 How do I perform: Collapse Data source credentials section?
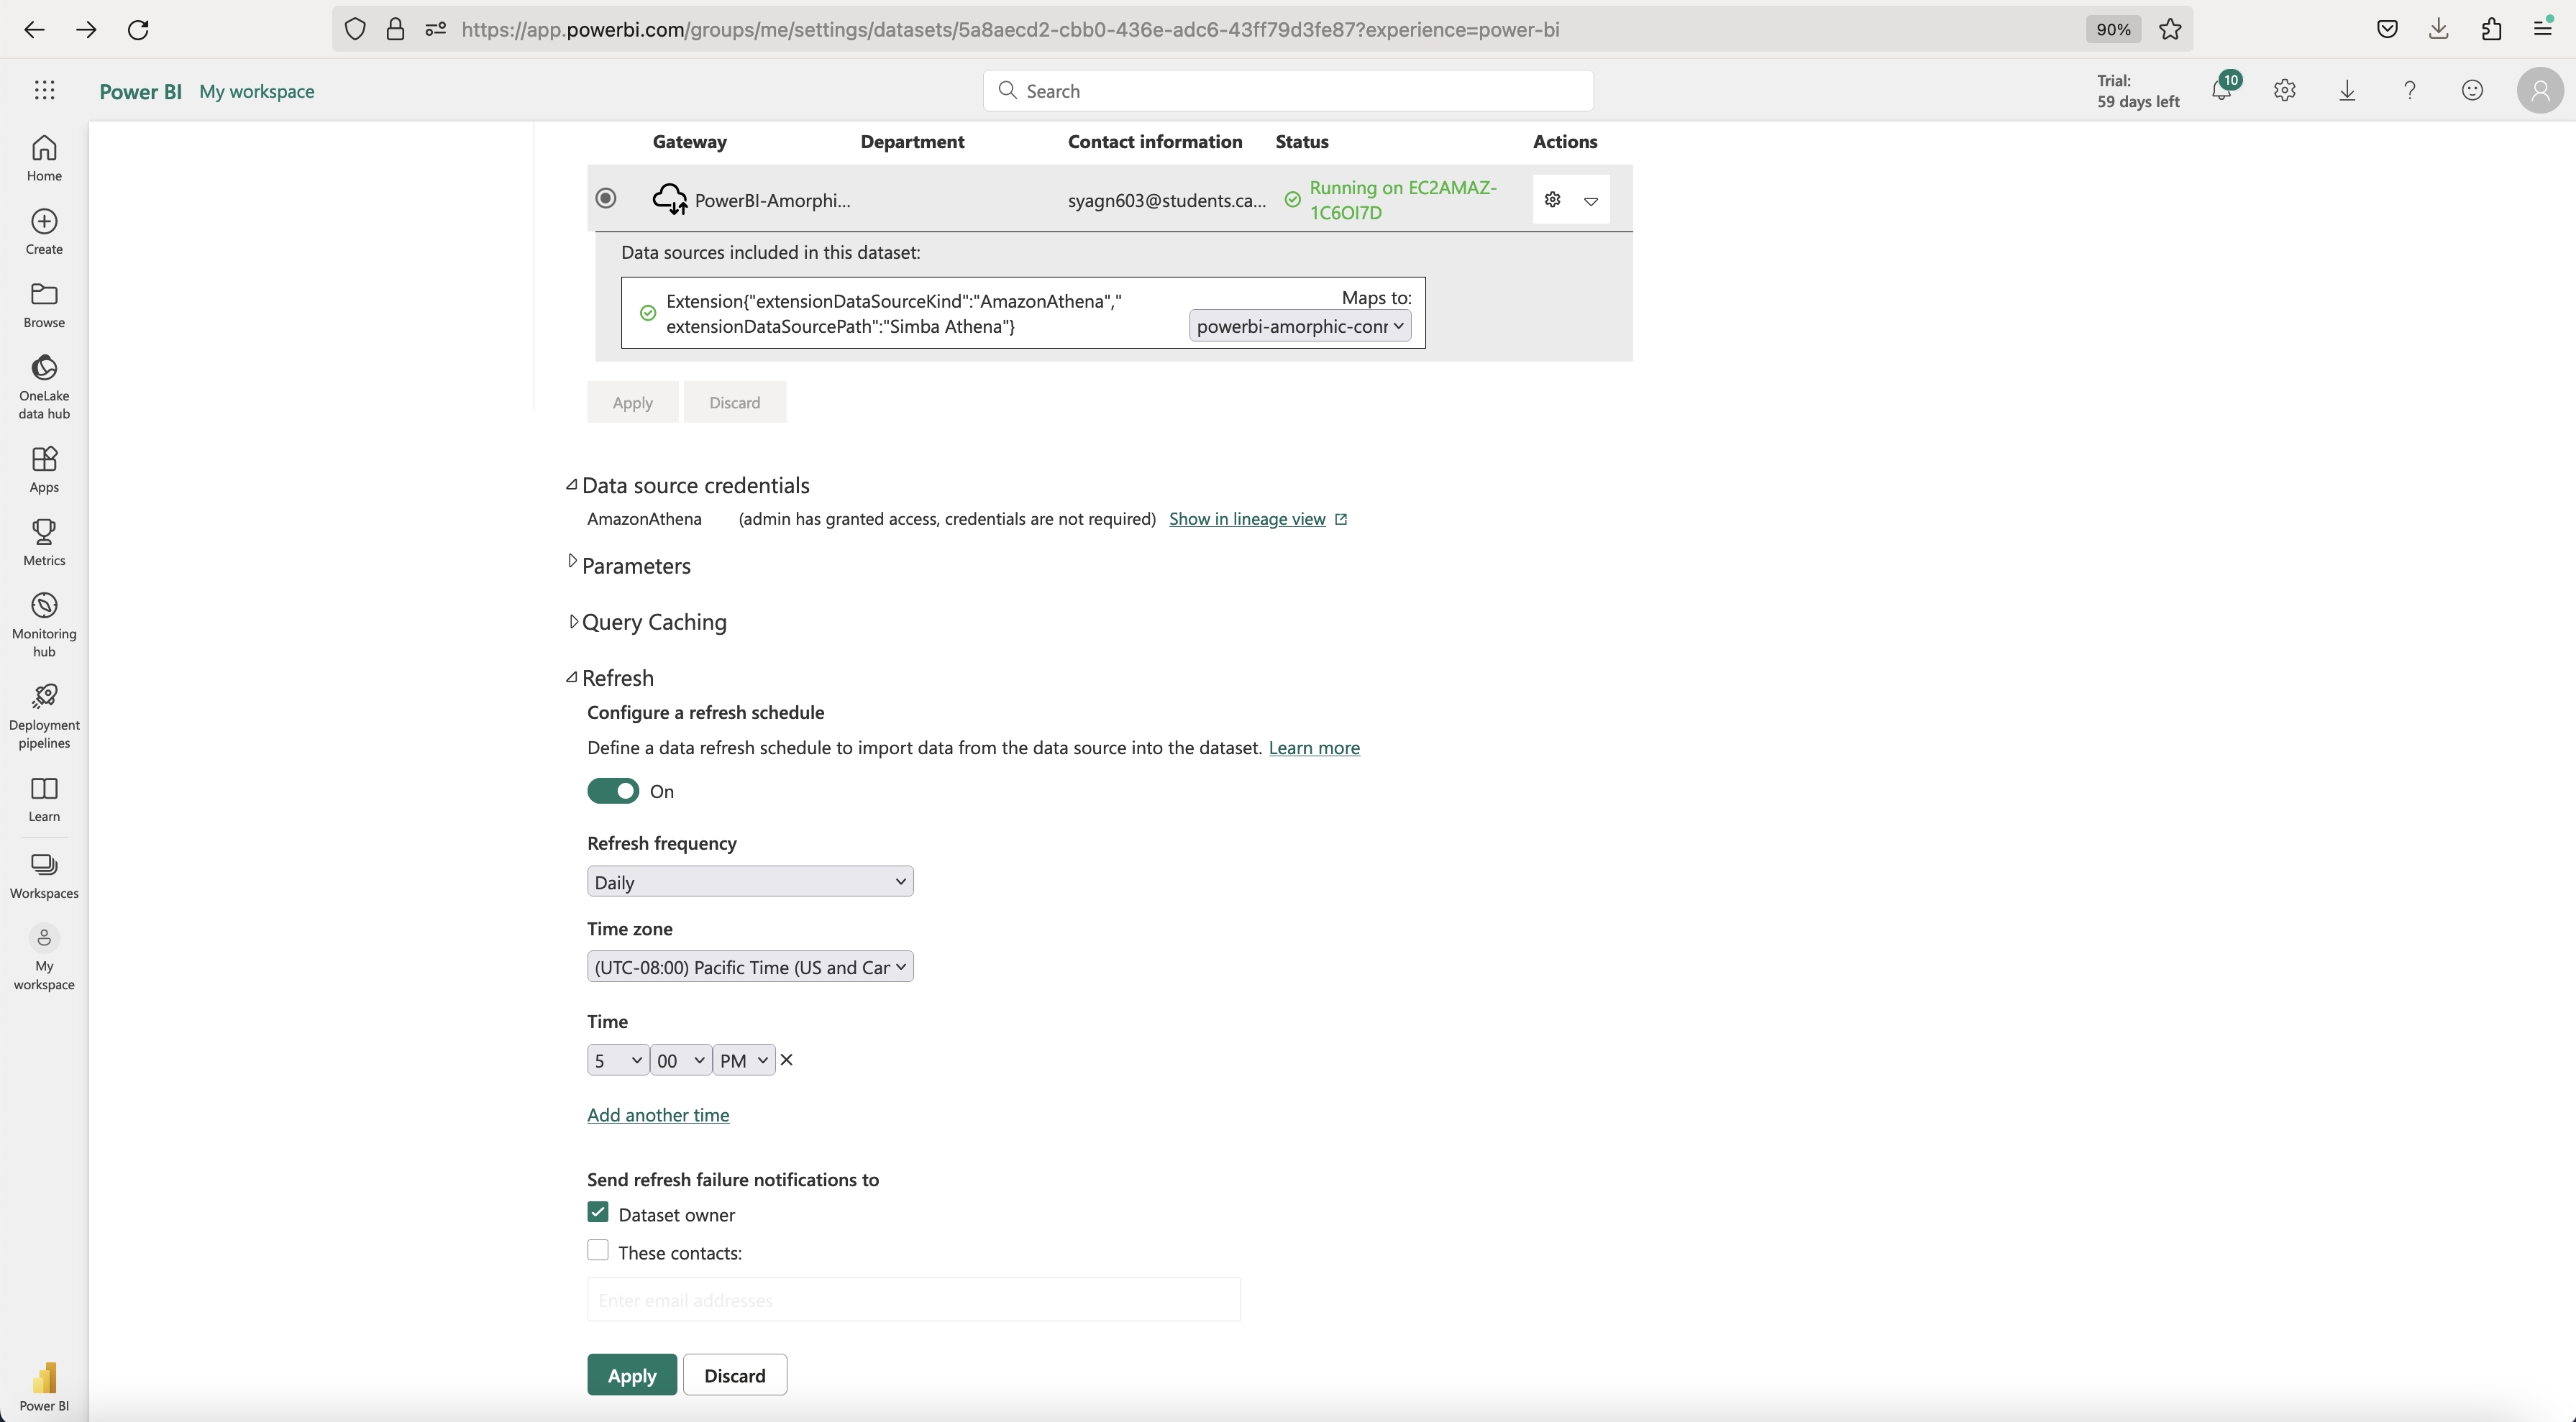[x=572, y=485]
